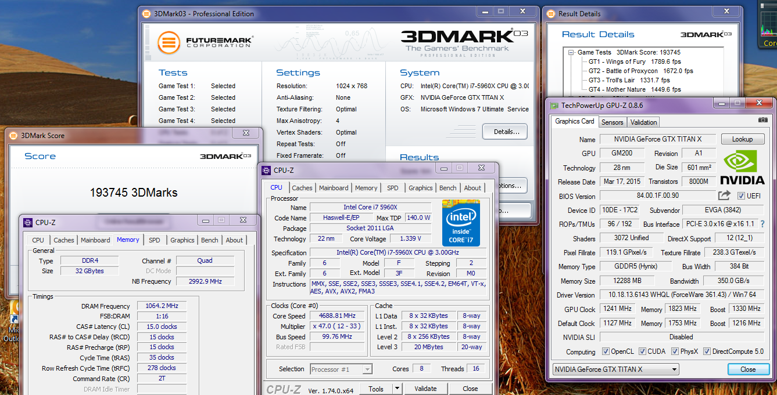Select the SPD tab in CPU-Z Memory window
Viewport: 777px width, 395px height.
point(154,240)
